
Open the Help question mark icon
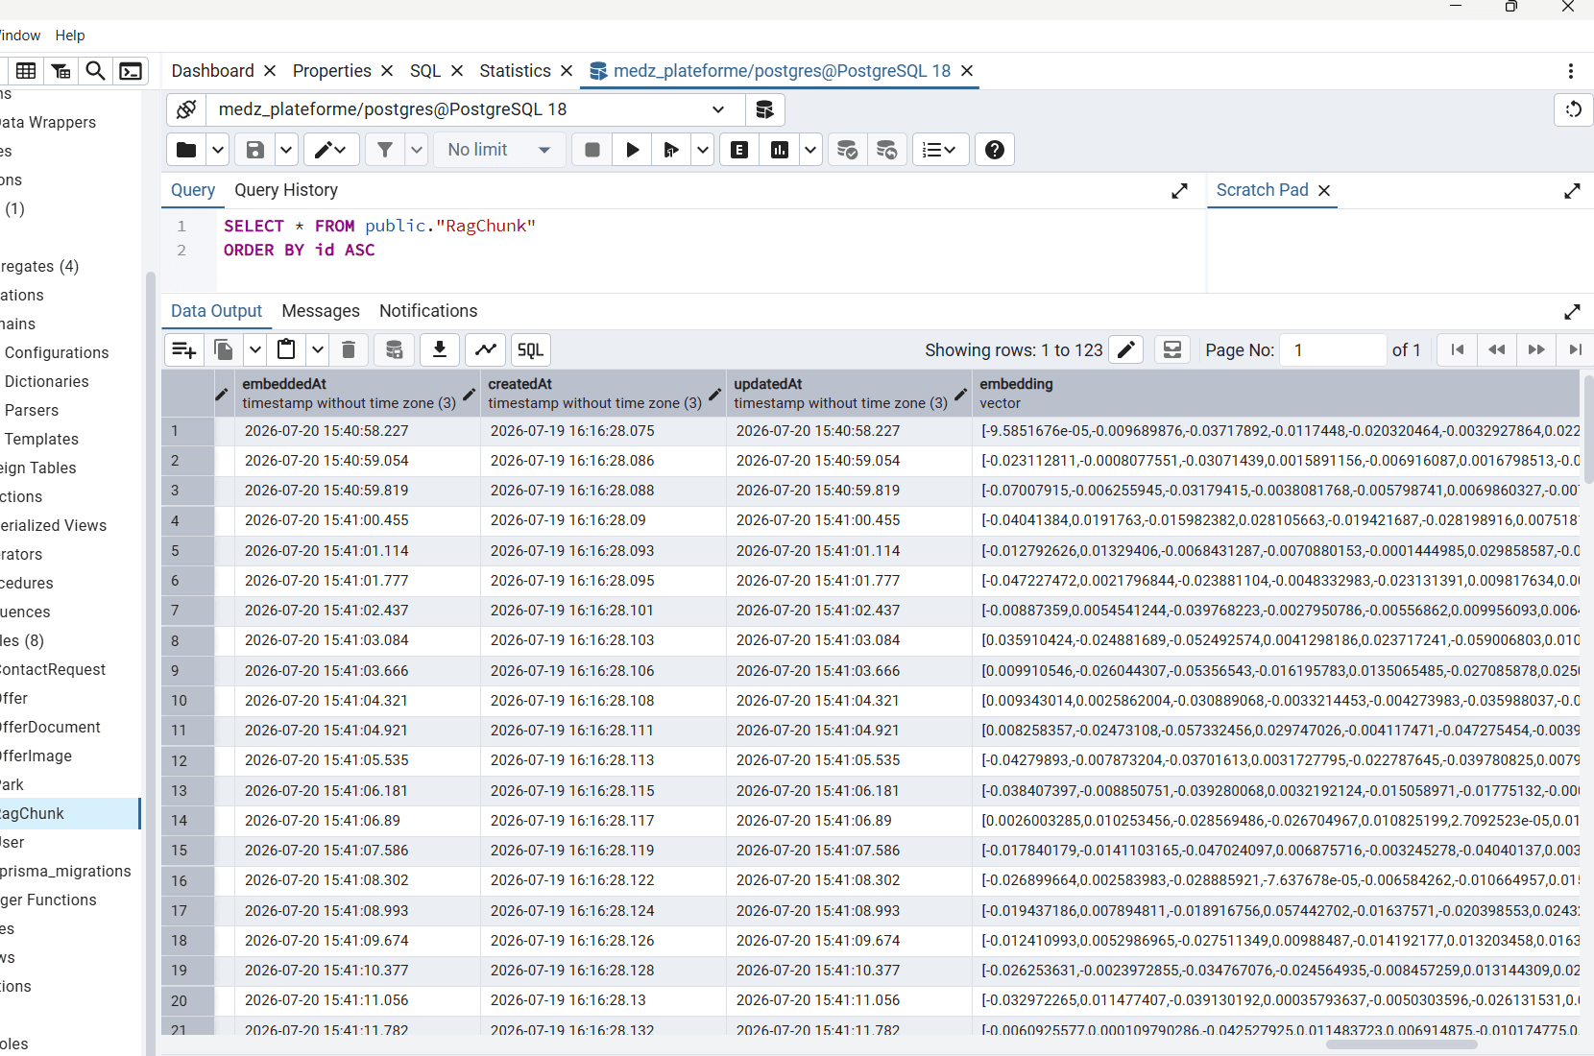(x=995, y=150)
